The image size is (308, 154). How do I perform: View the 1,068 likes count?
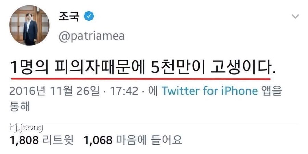98,140
